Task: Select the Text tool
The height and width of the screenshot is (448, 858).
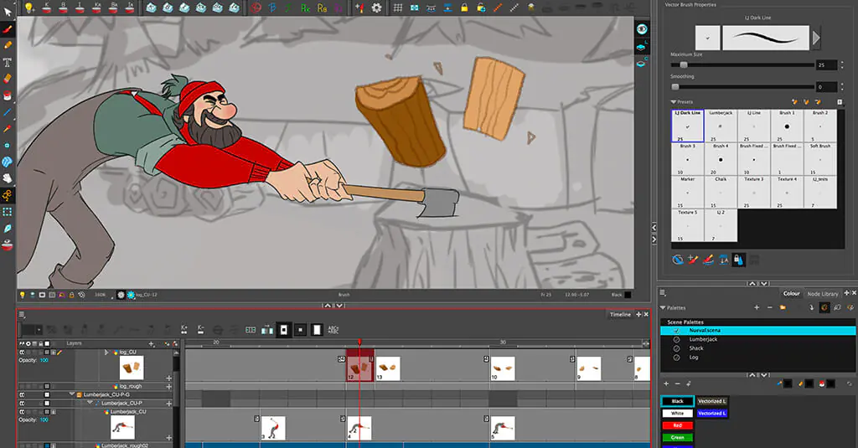Action: 8,62
